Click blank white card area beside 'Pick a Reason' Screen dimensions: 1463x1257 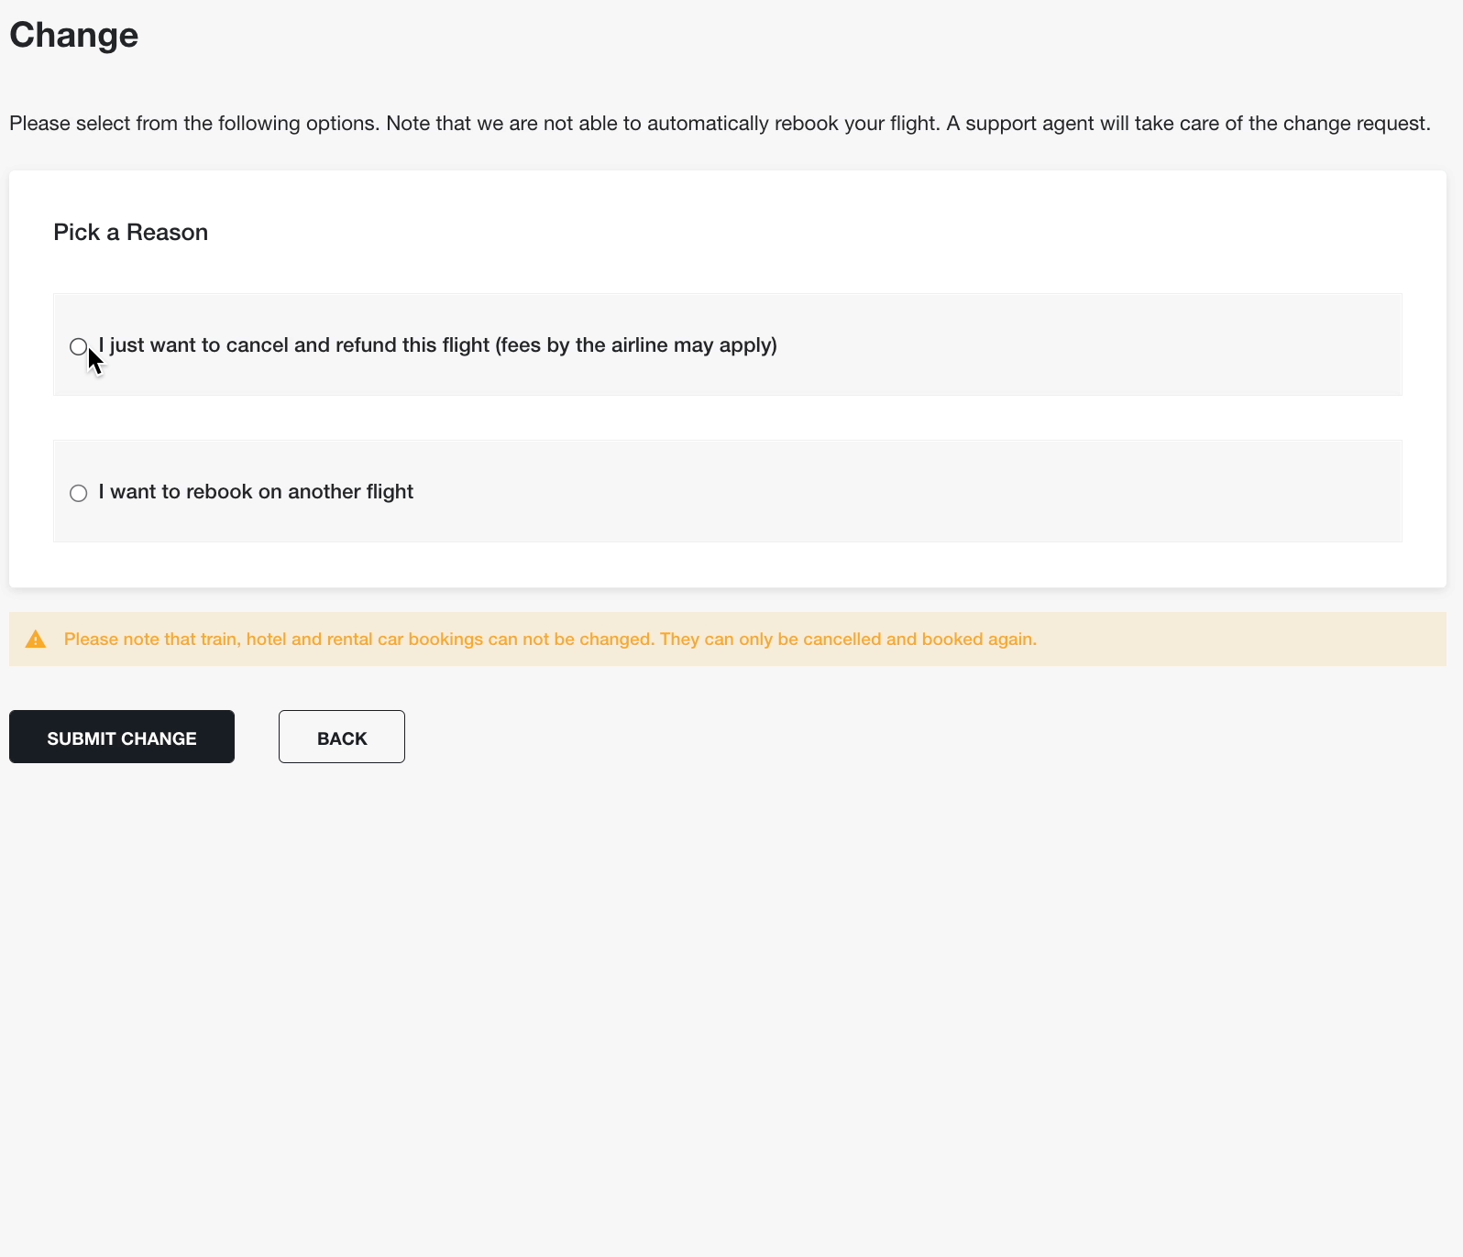(805, 232)
